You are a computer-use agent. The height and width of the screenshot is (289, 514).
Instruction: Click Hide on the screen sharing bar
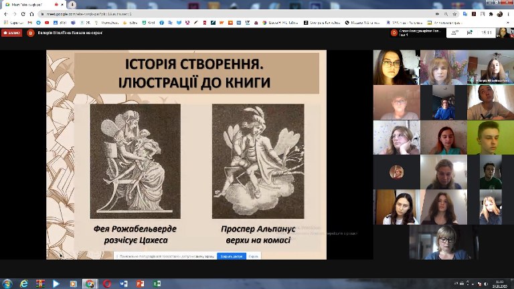point(253,256)
